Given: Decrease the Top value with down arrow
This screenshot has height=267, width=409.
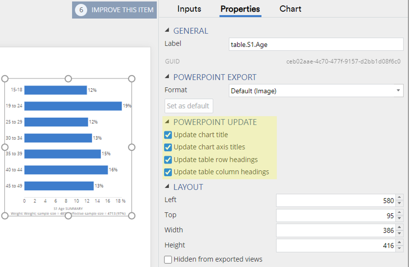Looking at the screenshot, I should click(399, 218).
